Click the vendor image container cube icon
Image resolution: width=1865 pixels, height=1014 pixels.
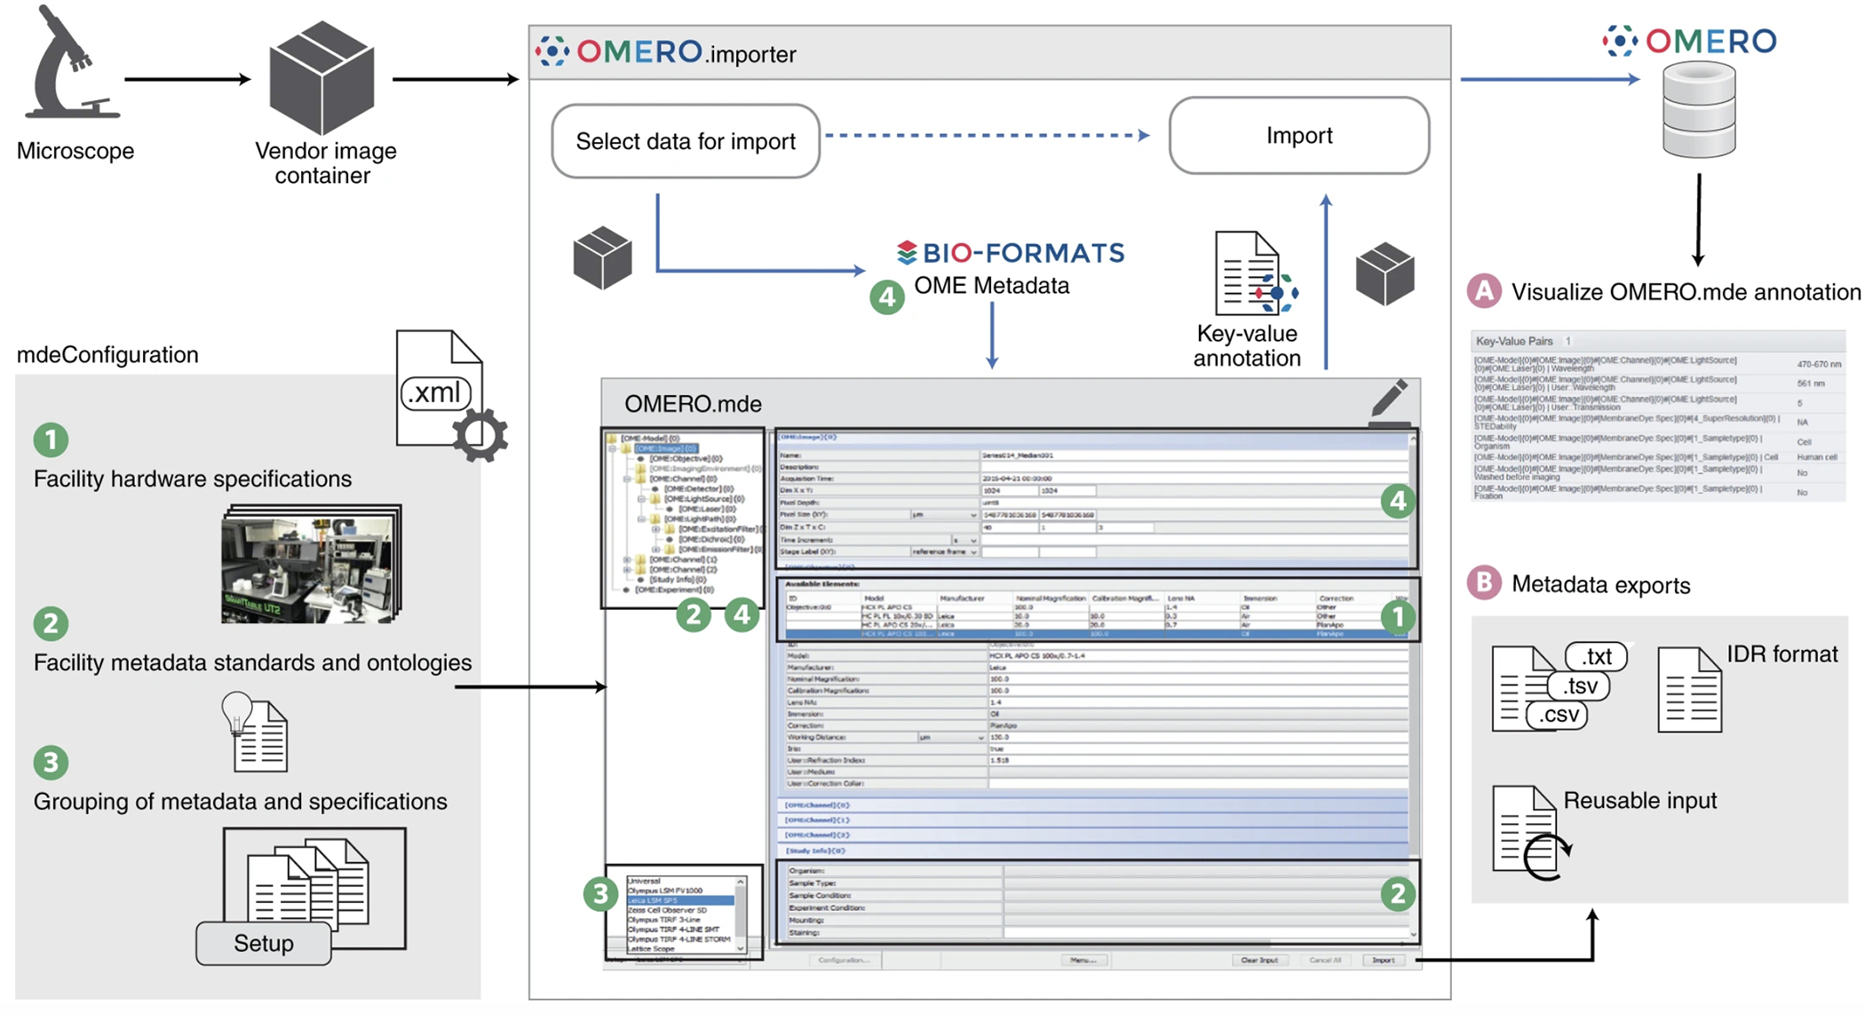(x=321, y=77)
